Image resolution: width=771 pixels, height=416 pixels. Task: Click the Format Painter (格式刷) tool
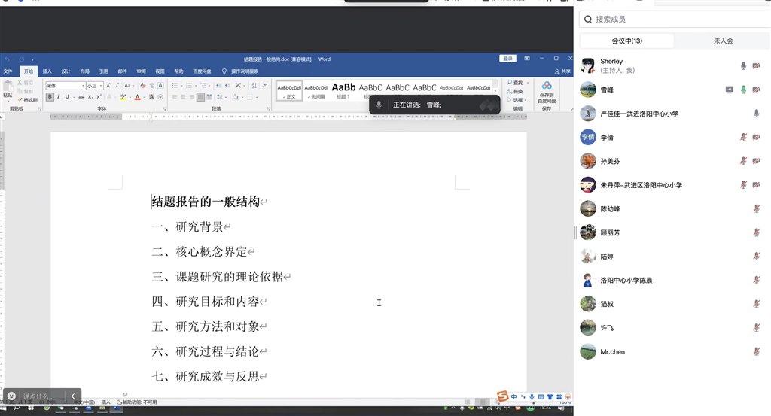[28, 100]
